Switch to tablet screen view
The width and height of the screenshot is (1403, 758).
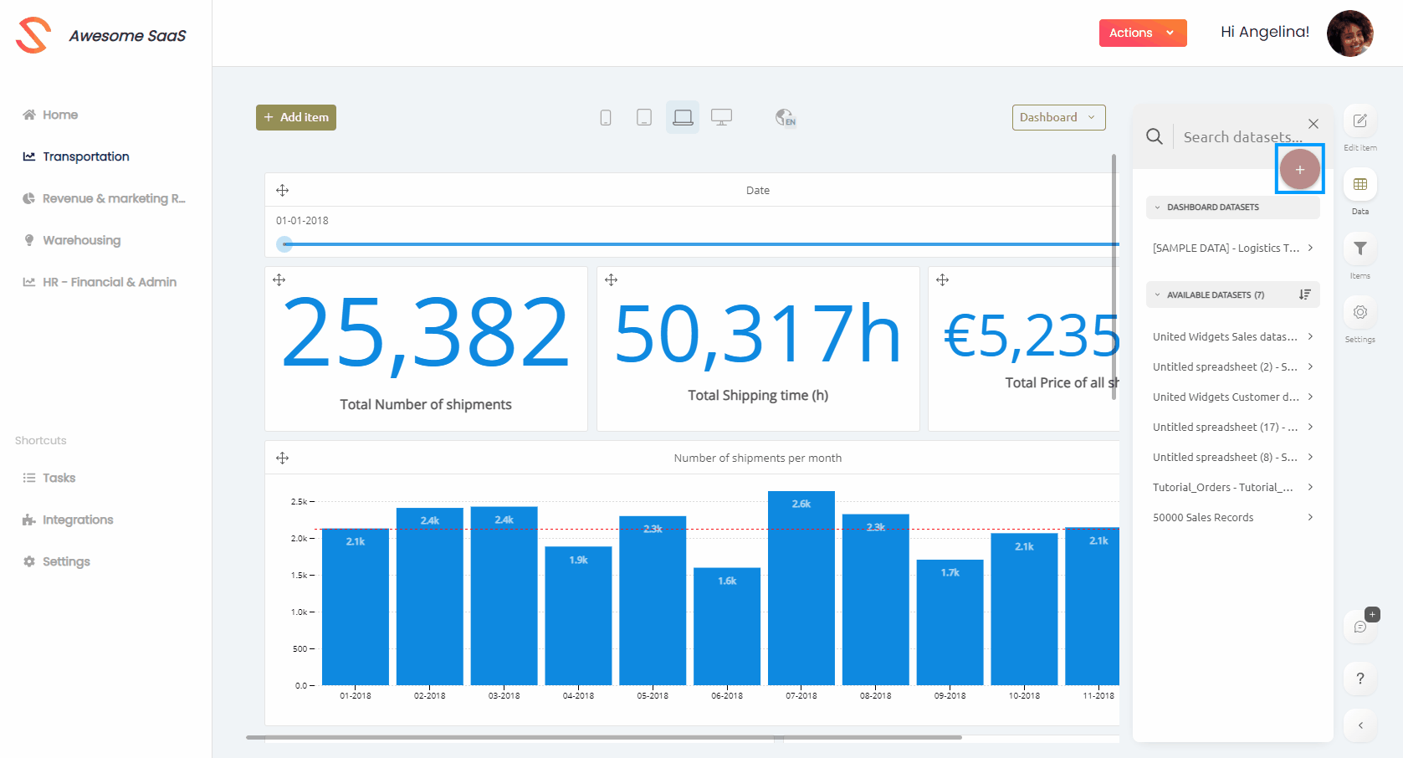(644, 118)
